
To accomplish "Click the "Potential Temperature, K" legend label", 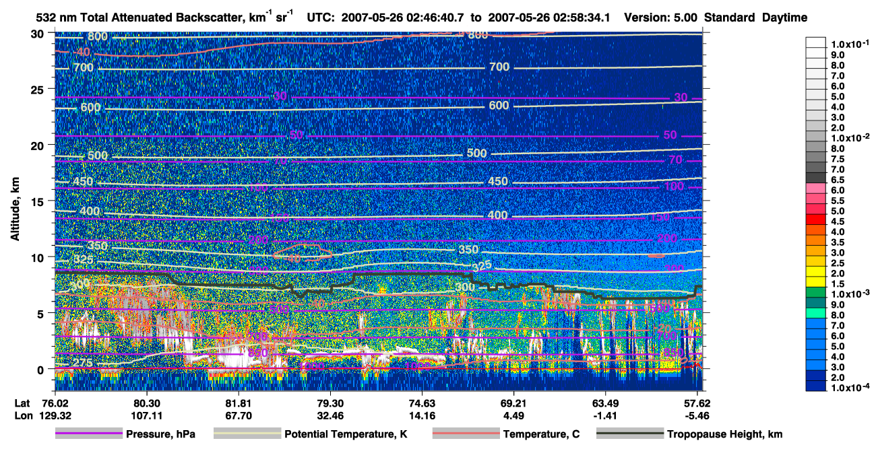I will (x=346, y=434).
